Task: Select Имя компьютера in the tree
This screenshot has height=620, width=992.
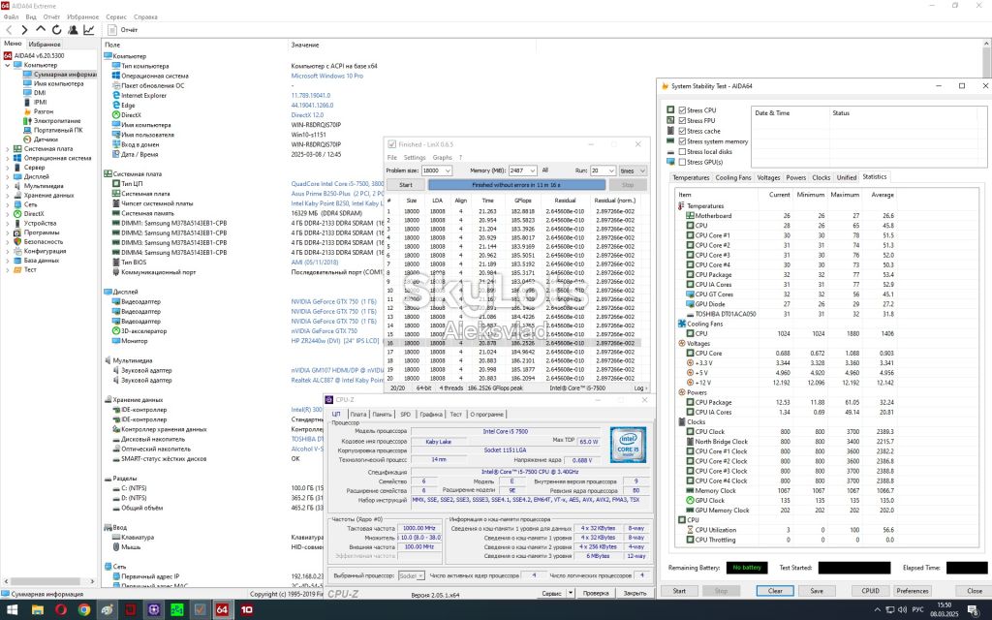Action: point(58,83)
